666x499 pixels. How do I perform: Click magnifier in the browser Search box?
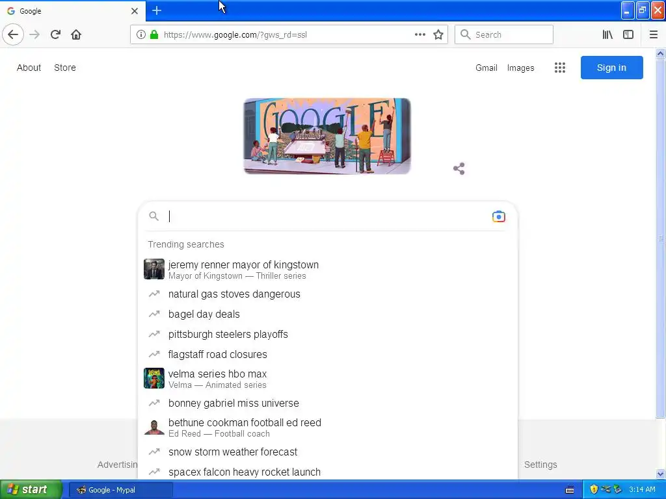point(466,34)
